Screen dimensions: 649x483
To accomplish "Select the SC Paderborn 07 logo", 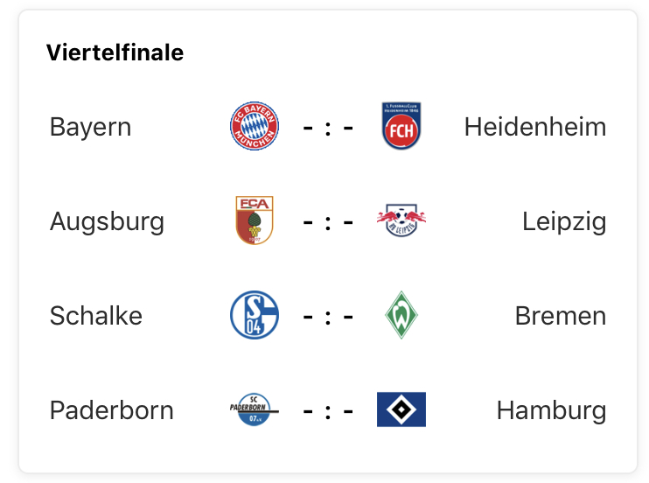I will 255,409.
